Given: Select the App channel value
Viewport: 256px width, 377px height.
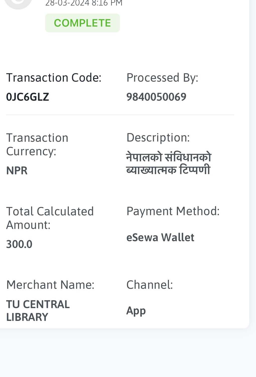Looking at the screenshot, I should (136, 311).
